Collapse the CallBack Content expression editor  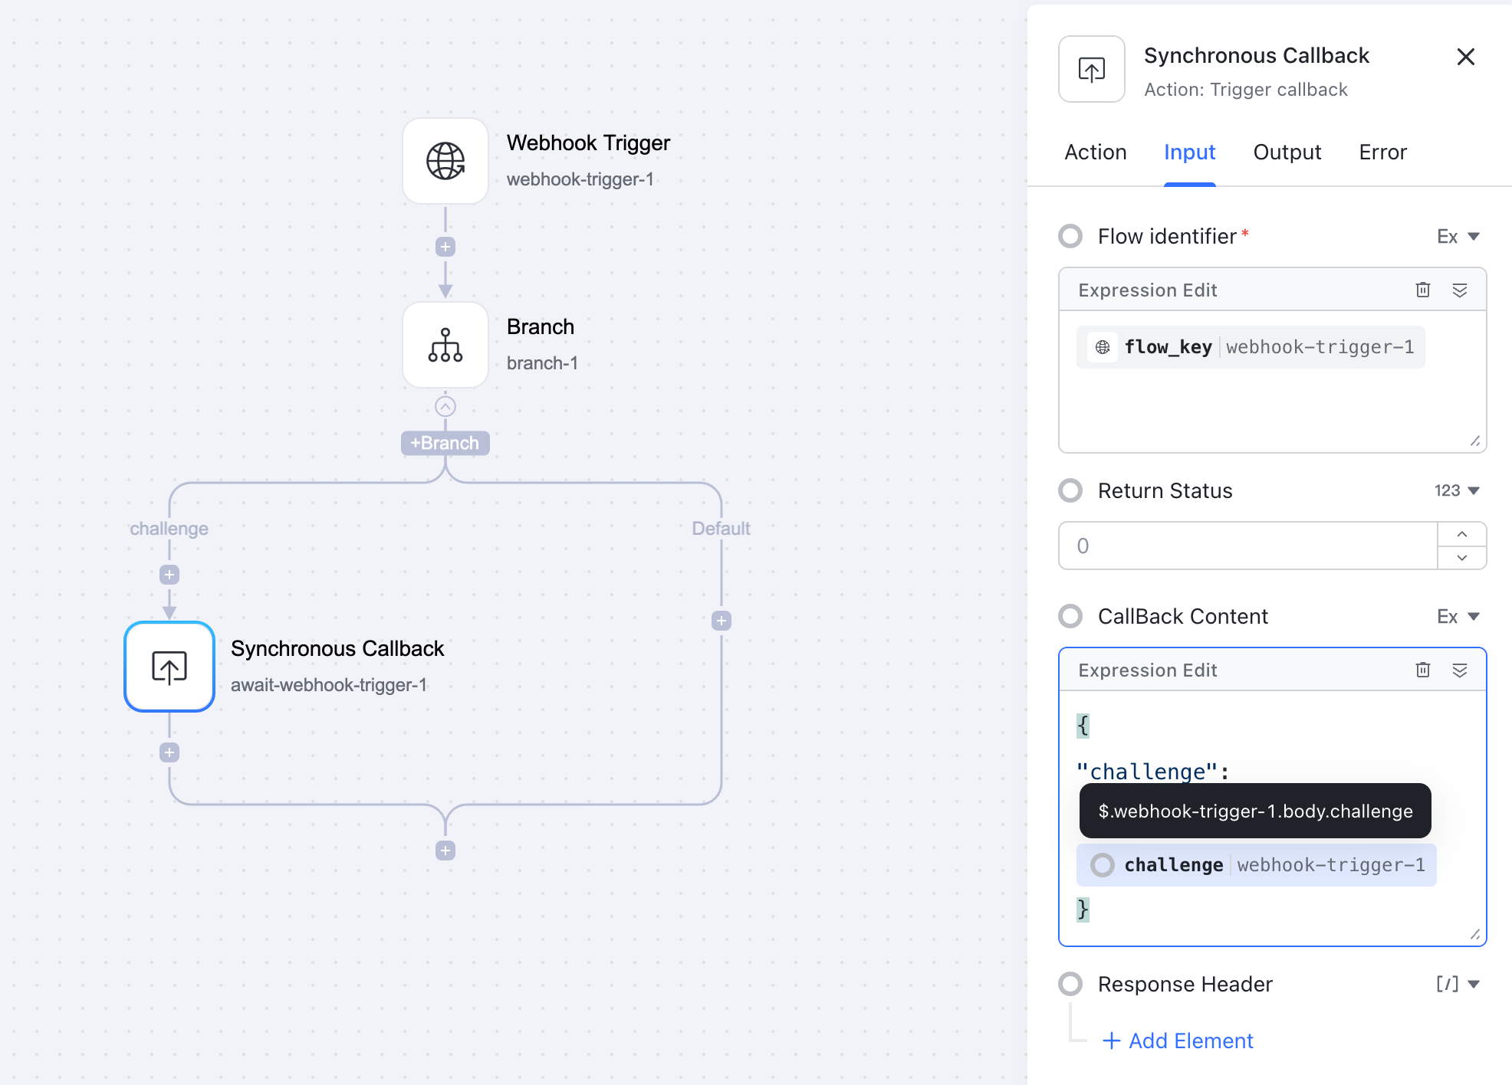[1460, 670]
